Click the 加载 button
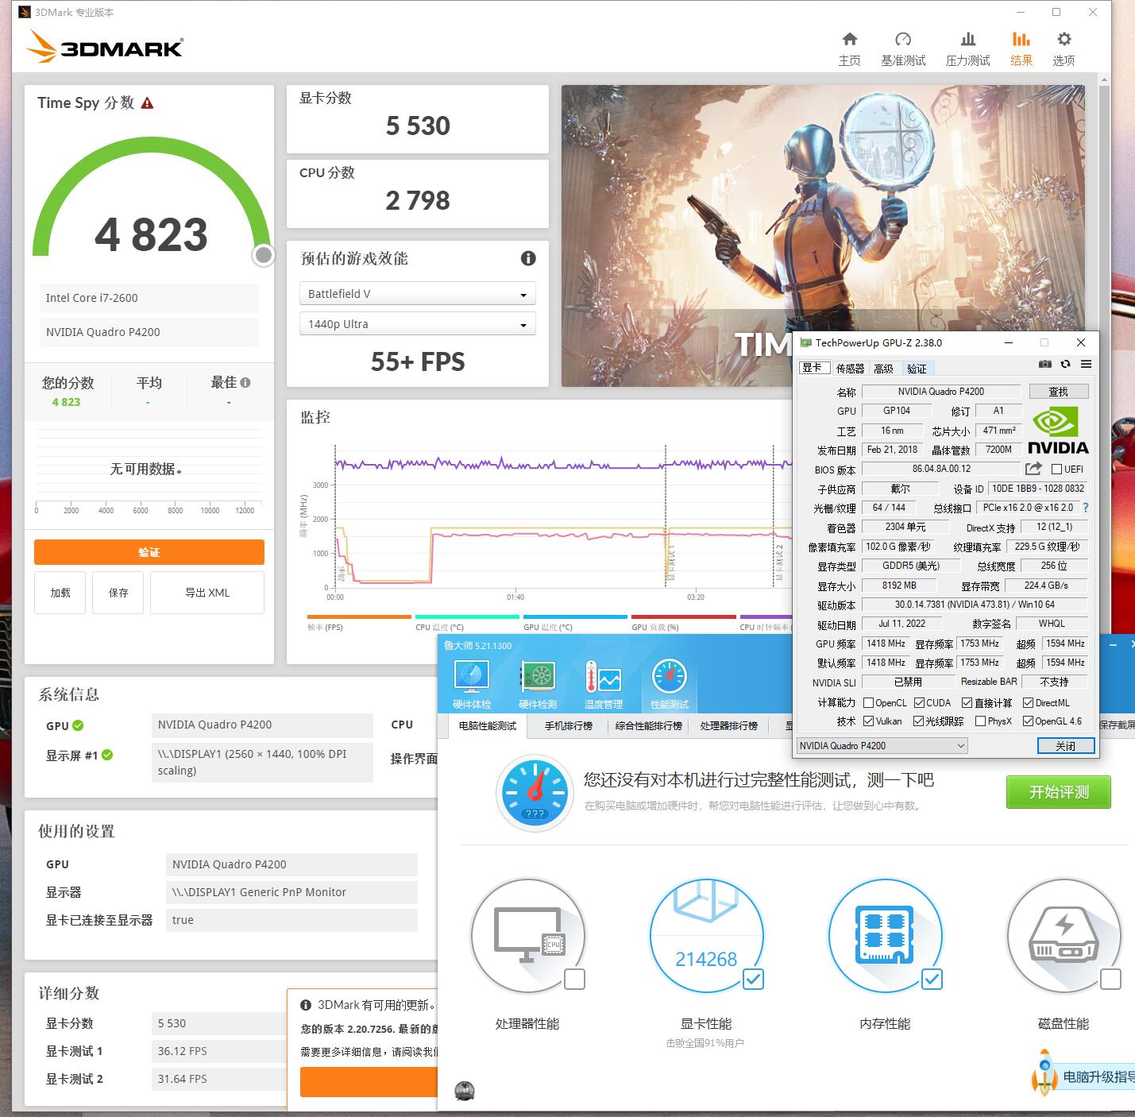This screenshot has width=1135, height=1117. (60, 593)
